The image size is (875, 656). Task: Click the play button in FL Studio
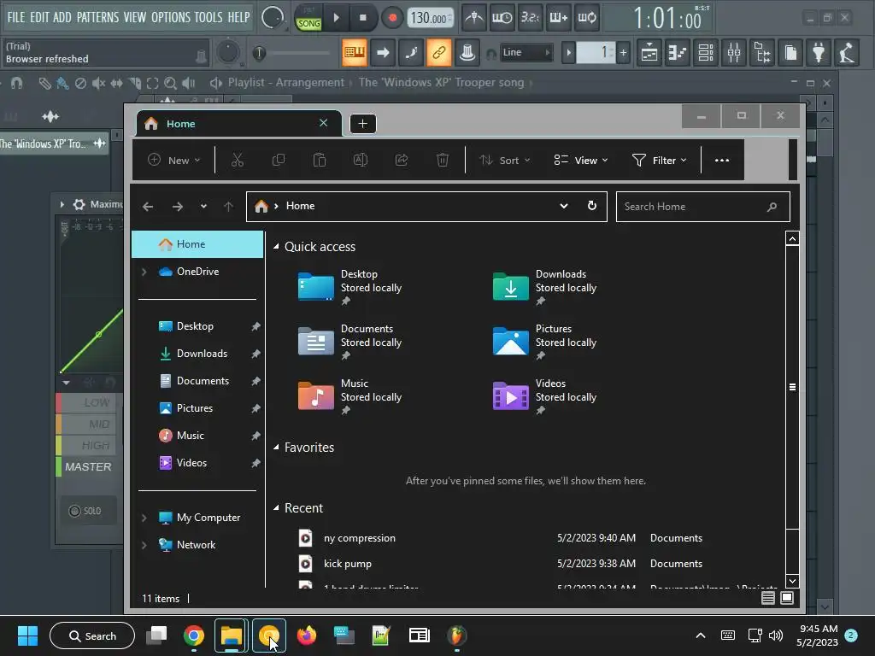click(x=337, y=18)
